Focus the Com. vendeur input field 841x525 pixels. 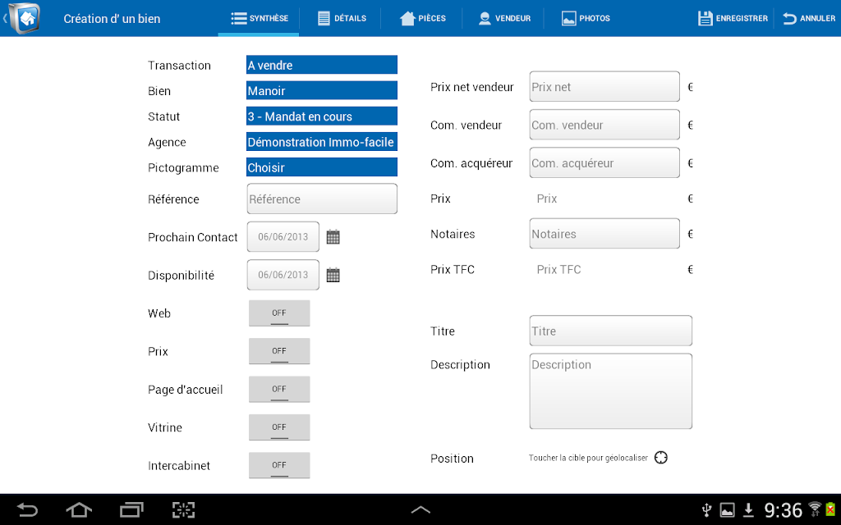tap(604, 125)
